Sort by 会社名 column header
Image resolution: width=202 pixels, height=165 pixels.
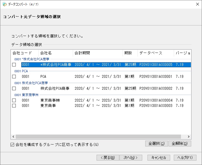(55, 53)
